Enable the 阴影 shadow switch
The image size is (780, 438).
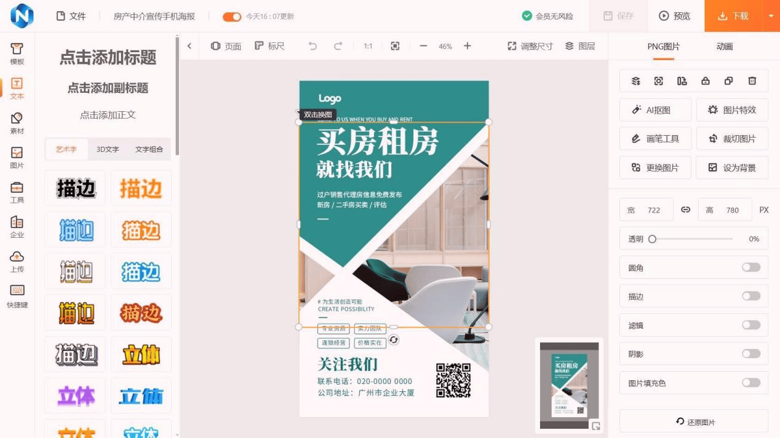point(750,354)
